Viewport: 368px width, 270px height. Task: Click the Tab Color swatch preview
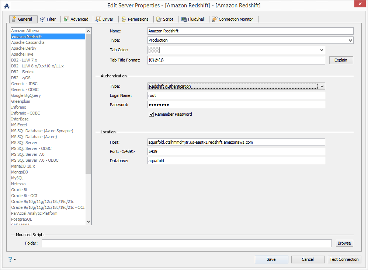(153, 50)
